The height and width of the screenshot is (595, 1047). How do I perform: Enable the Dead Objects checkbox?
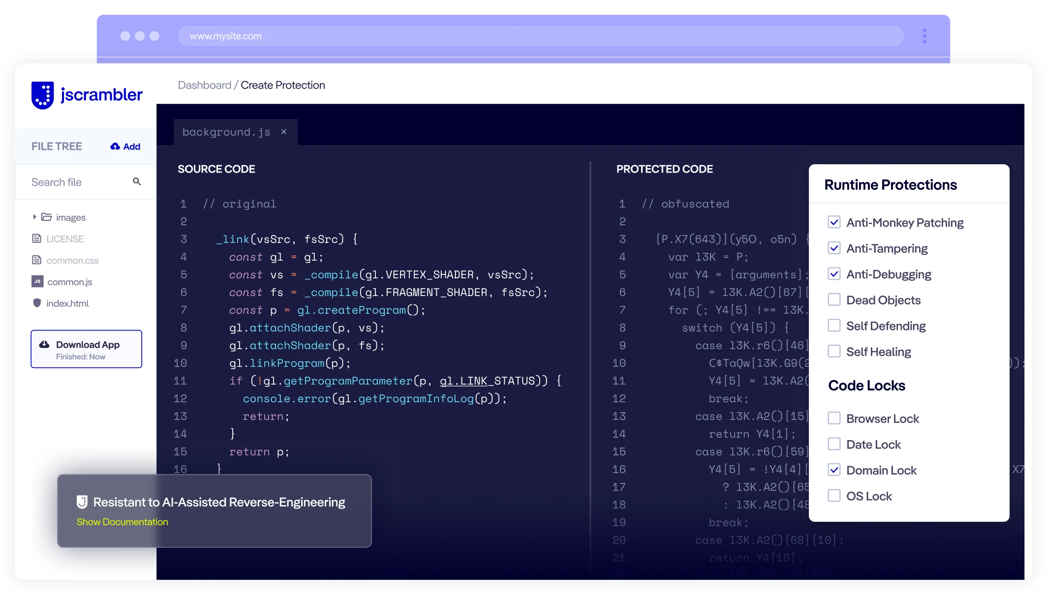[834, 299]
